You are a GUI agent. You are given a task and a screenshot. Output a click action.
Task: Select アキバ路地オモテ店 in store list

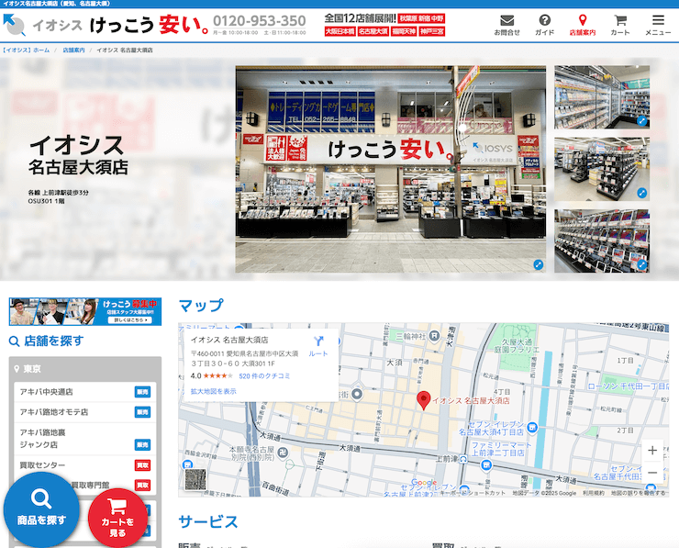click(x=84, y=412)
